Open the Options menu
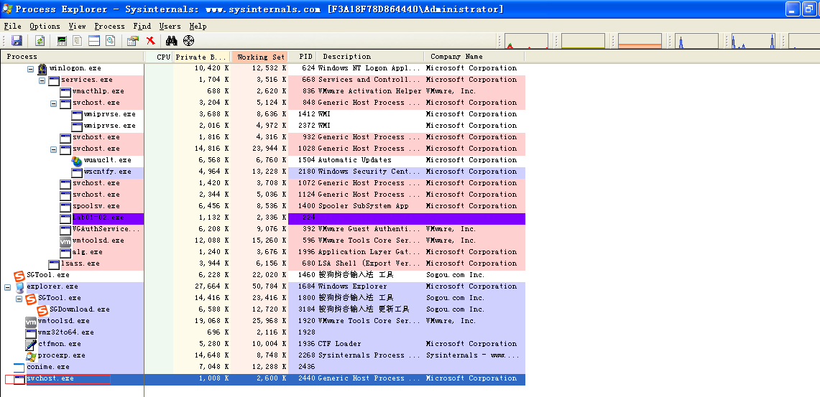The width and height of the screenshot is (820, 397). (45, 26)
